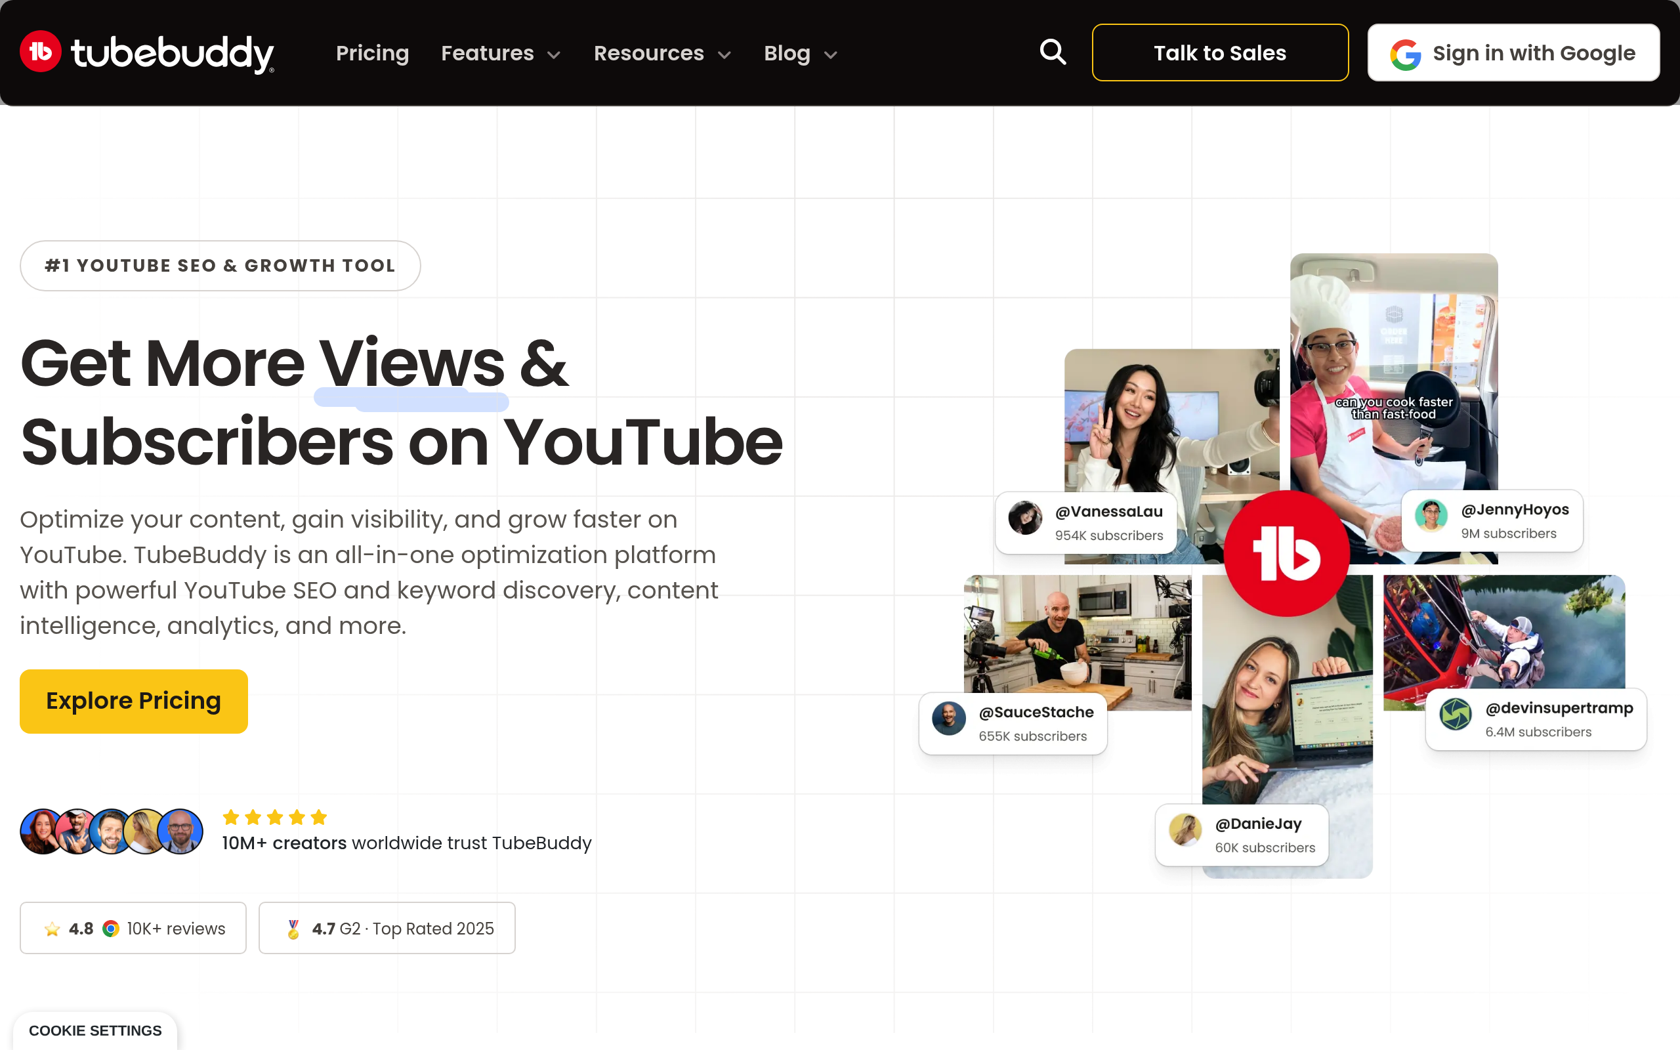Image resolution: width=1680 pixels, height=1050 pixels.
Task: Click 10M+ creators worldwide trust text
Action: pyautogui.click(x=407, y=843)
